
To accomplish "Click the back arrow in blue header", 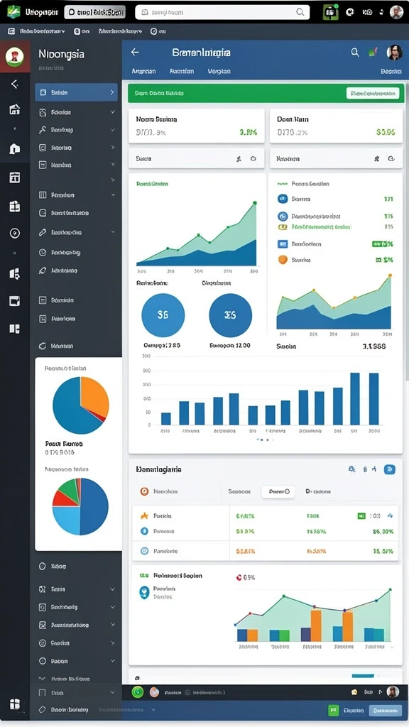I will click(x=135, y=53).
